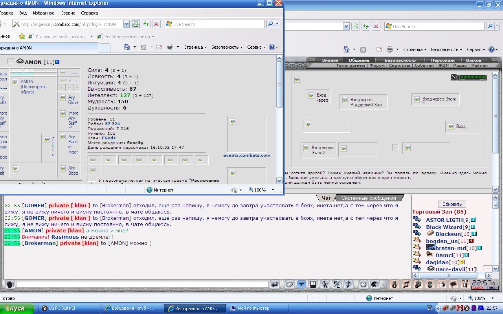Screen dimensions: 503x314
Task: Click the print icon in front window toolbar
Action: pos(170,47)
